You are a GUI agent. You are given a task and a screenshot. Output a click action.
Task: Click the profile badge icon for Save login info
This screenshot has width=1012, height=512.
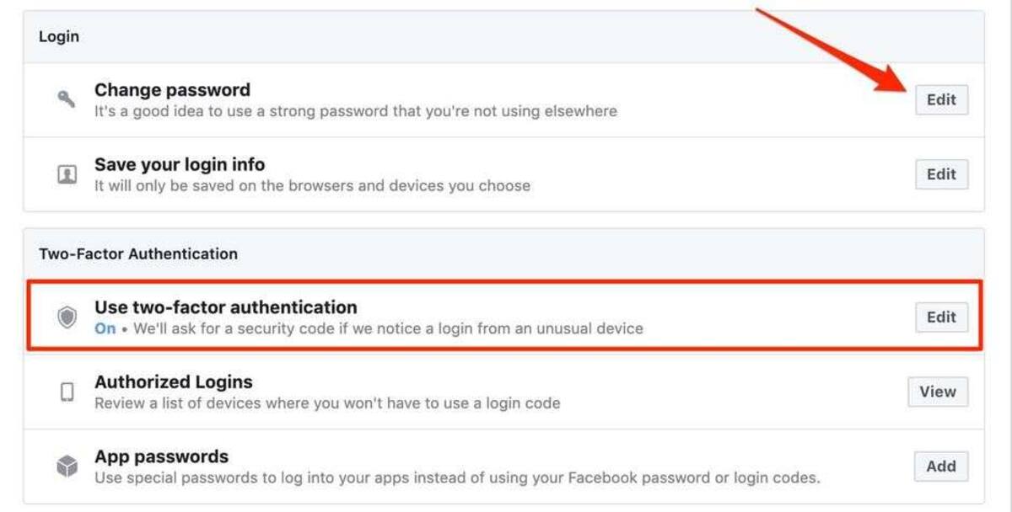pos(67,174)
